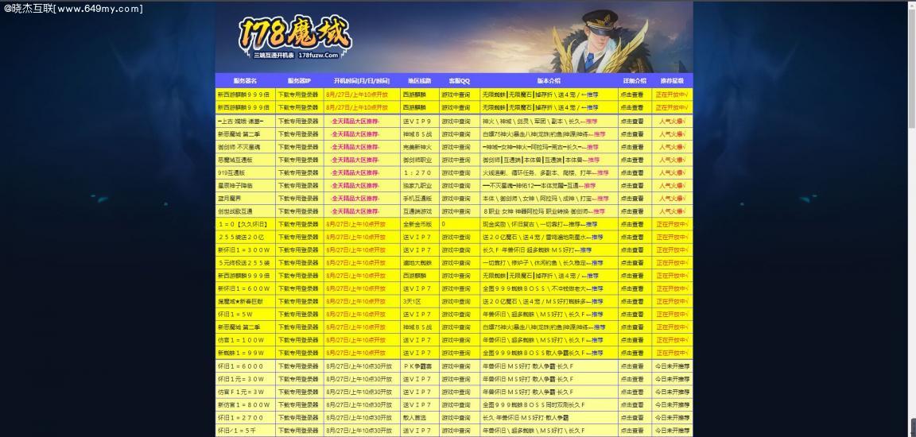Open server 新蜘蛛1=99W
The image size is (916, 437).
click(x=241, y=353)
